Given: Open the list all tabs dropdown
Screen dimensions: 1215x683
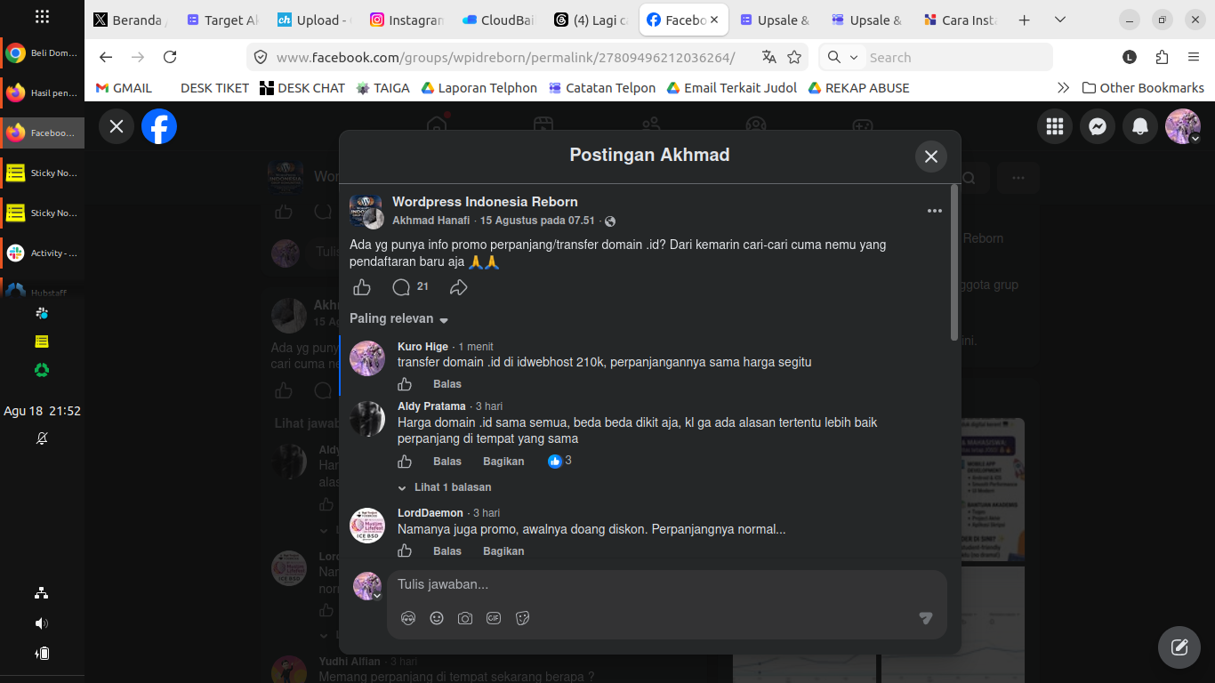Looking at the screenshot, I should coord(1059,20).
